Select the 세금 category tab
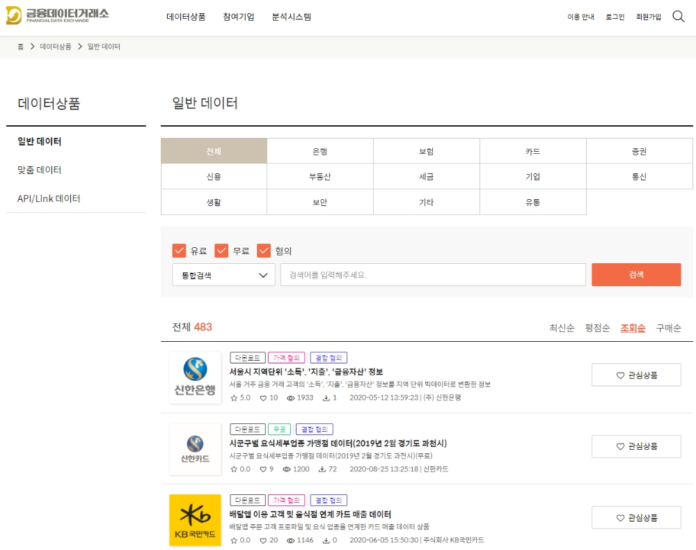 tap(427, 177)
